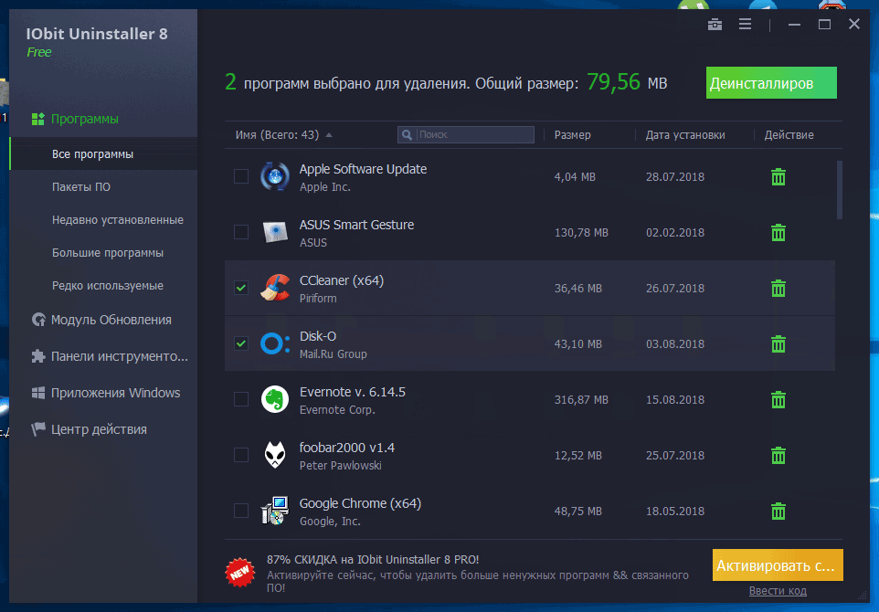Click trash icon for CCleaner (x64)

[x=778, y=288]
